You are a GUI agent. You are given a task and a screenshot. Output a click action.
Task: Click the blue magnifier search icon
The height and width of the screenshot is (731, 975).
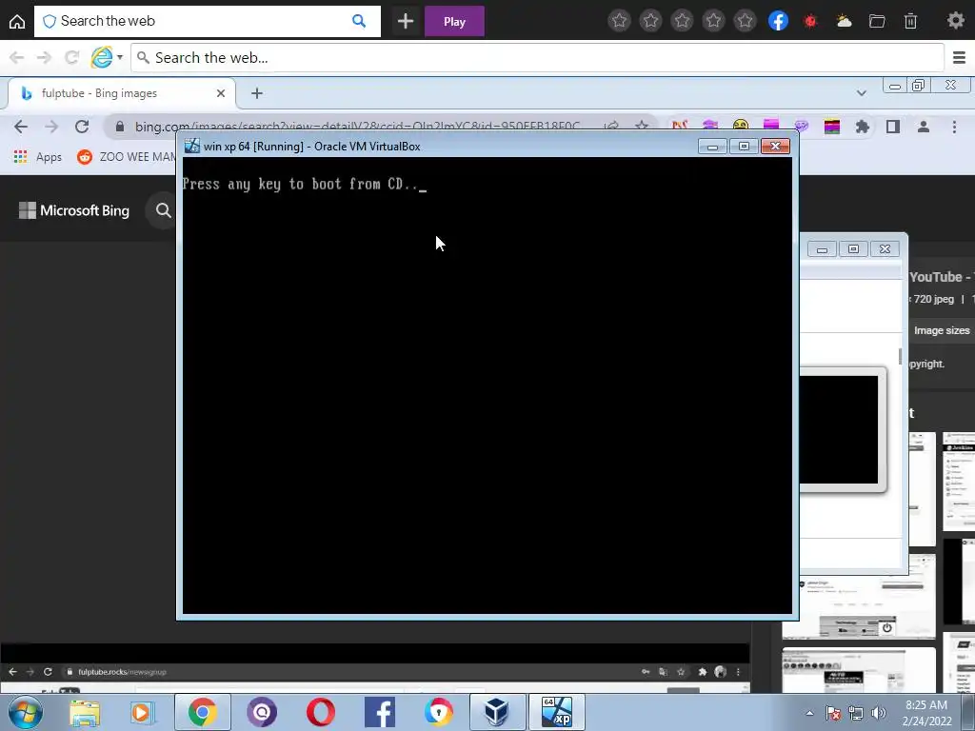tap(359, 21)
